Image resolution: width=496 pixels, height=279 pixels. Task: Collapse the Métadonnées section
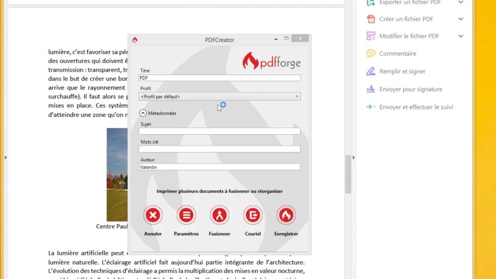(x=143, y=113)
